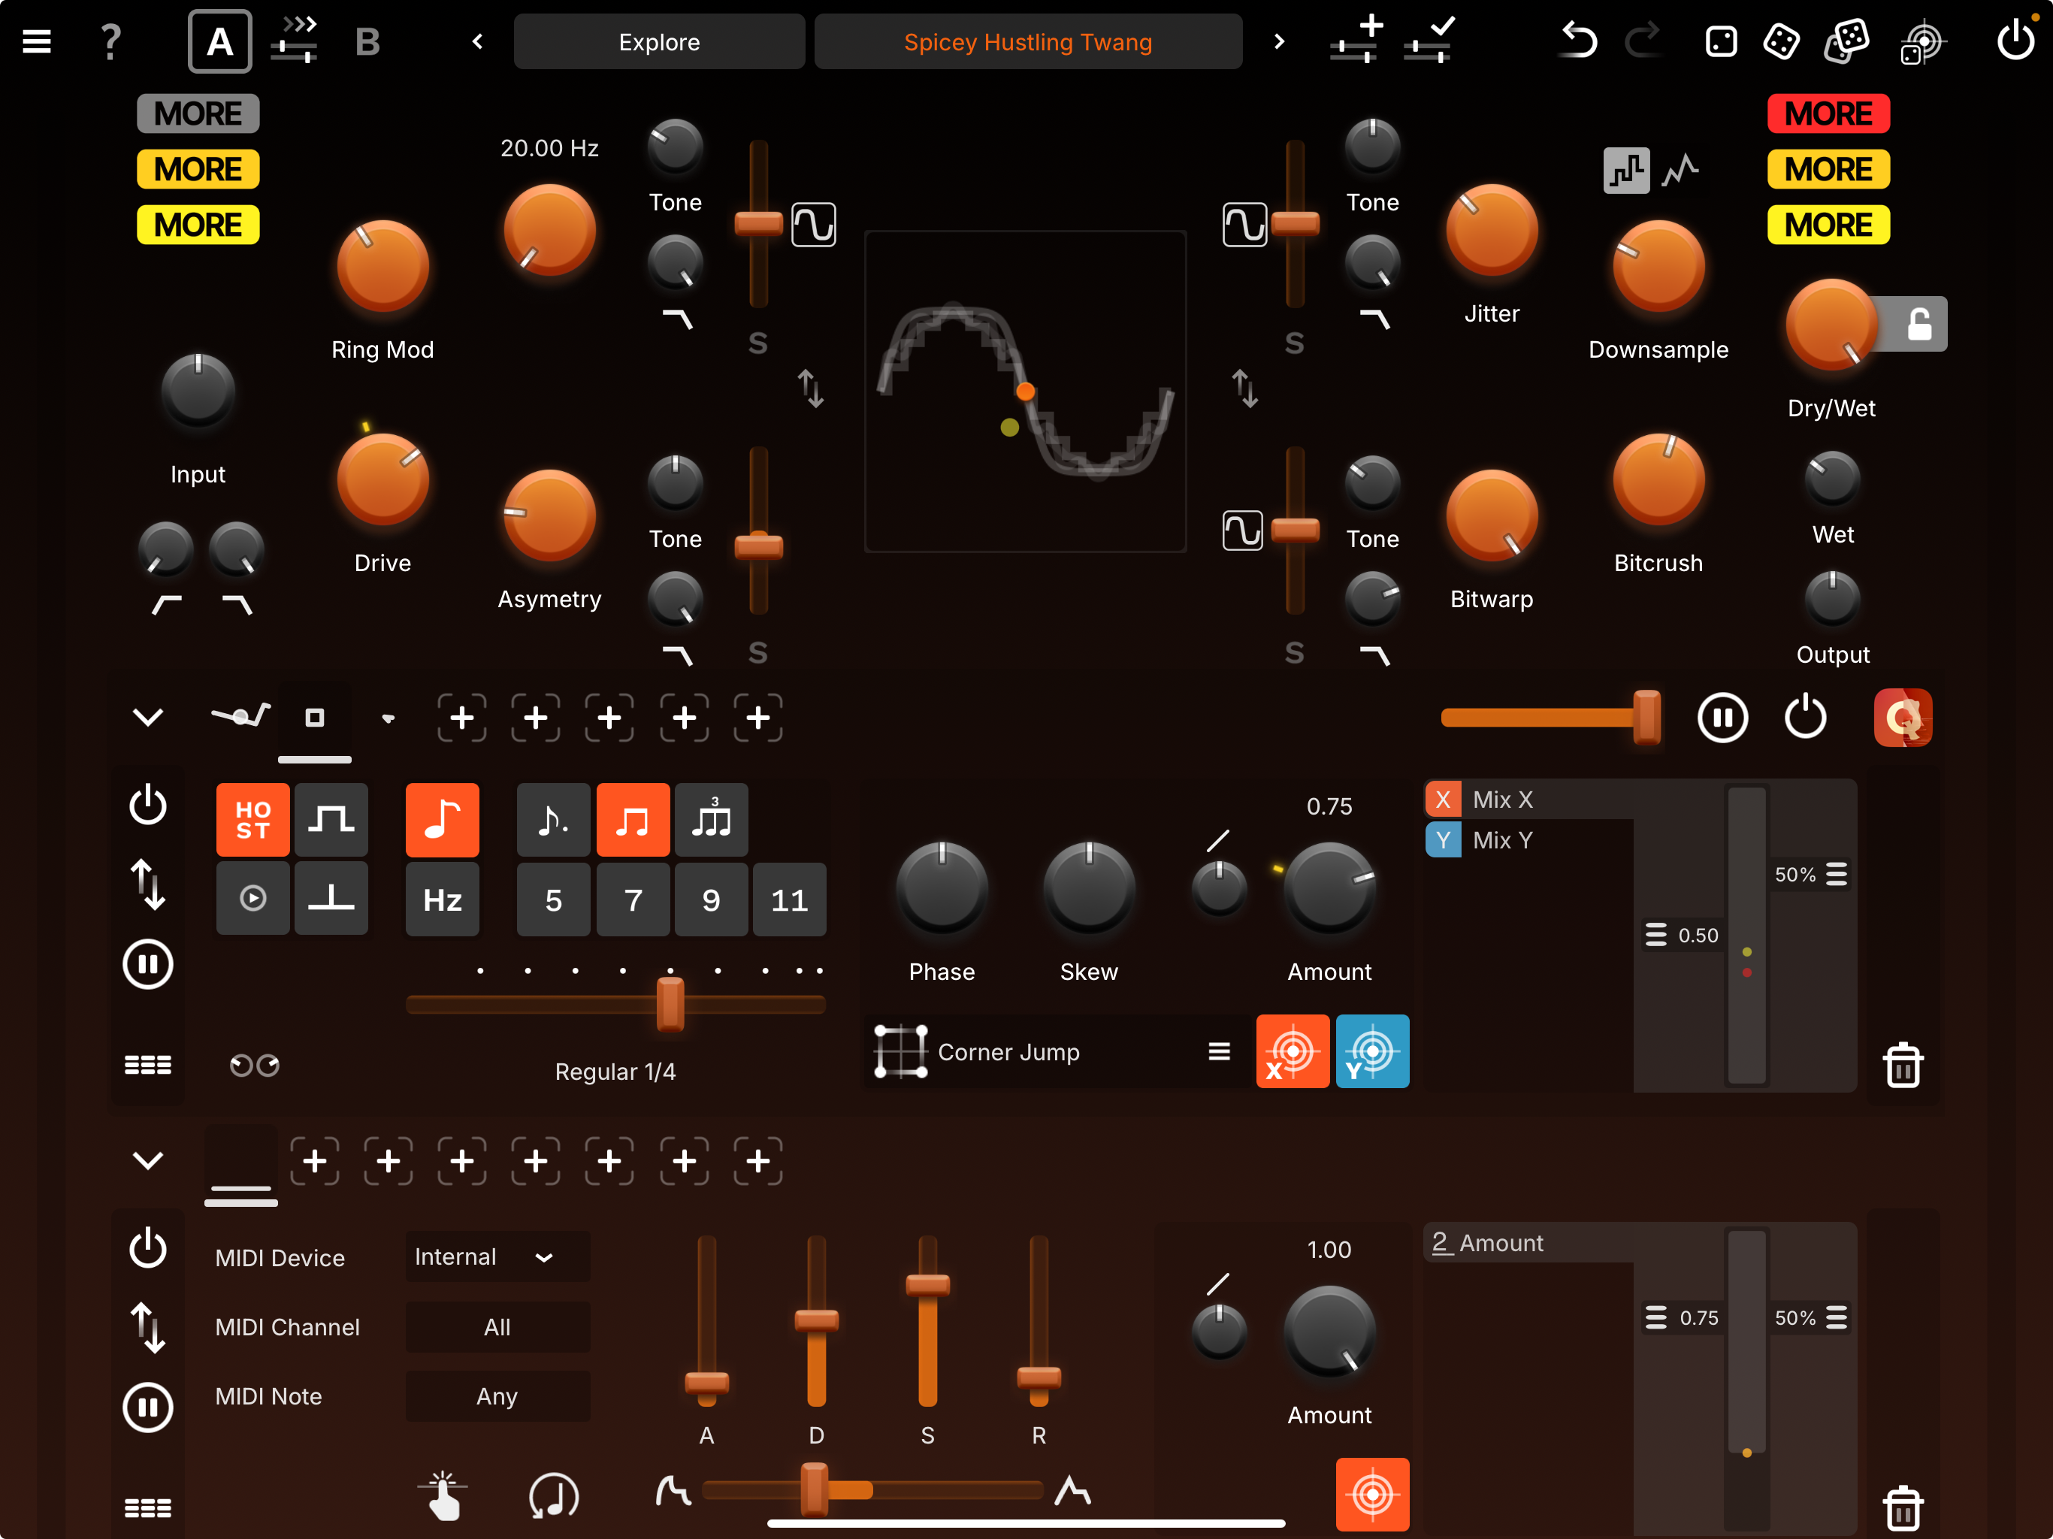Toggle the Dry/Wet lock icon
2053x1539 pixels.
[1918, 324]
